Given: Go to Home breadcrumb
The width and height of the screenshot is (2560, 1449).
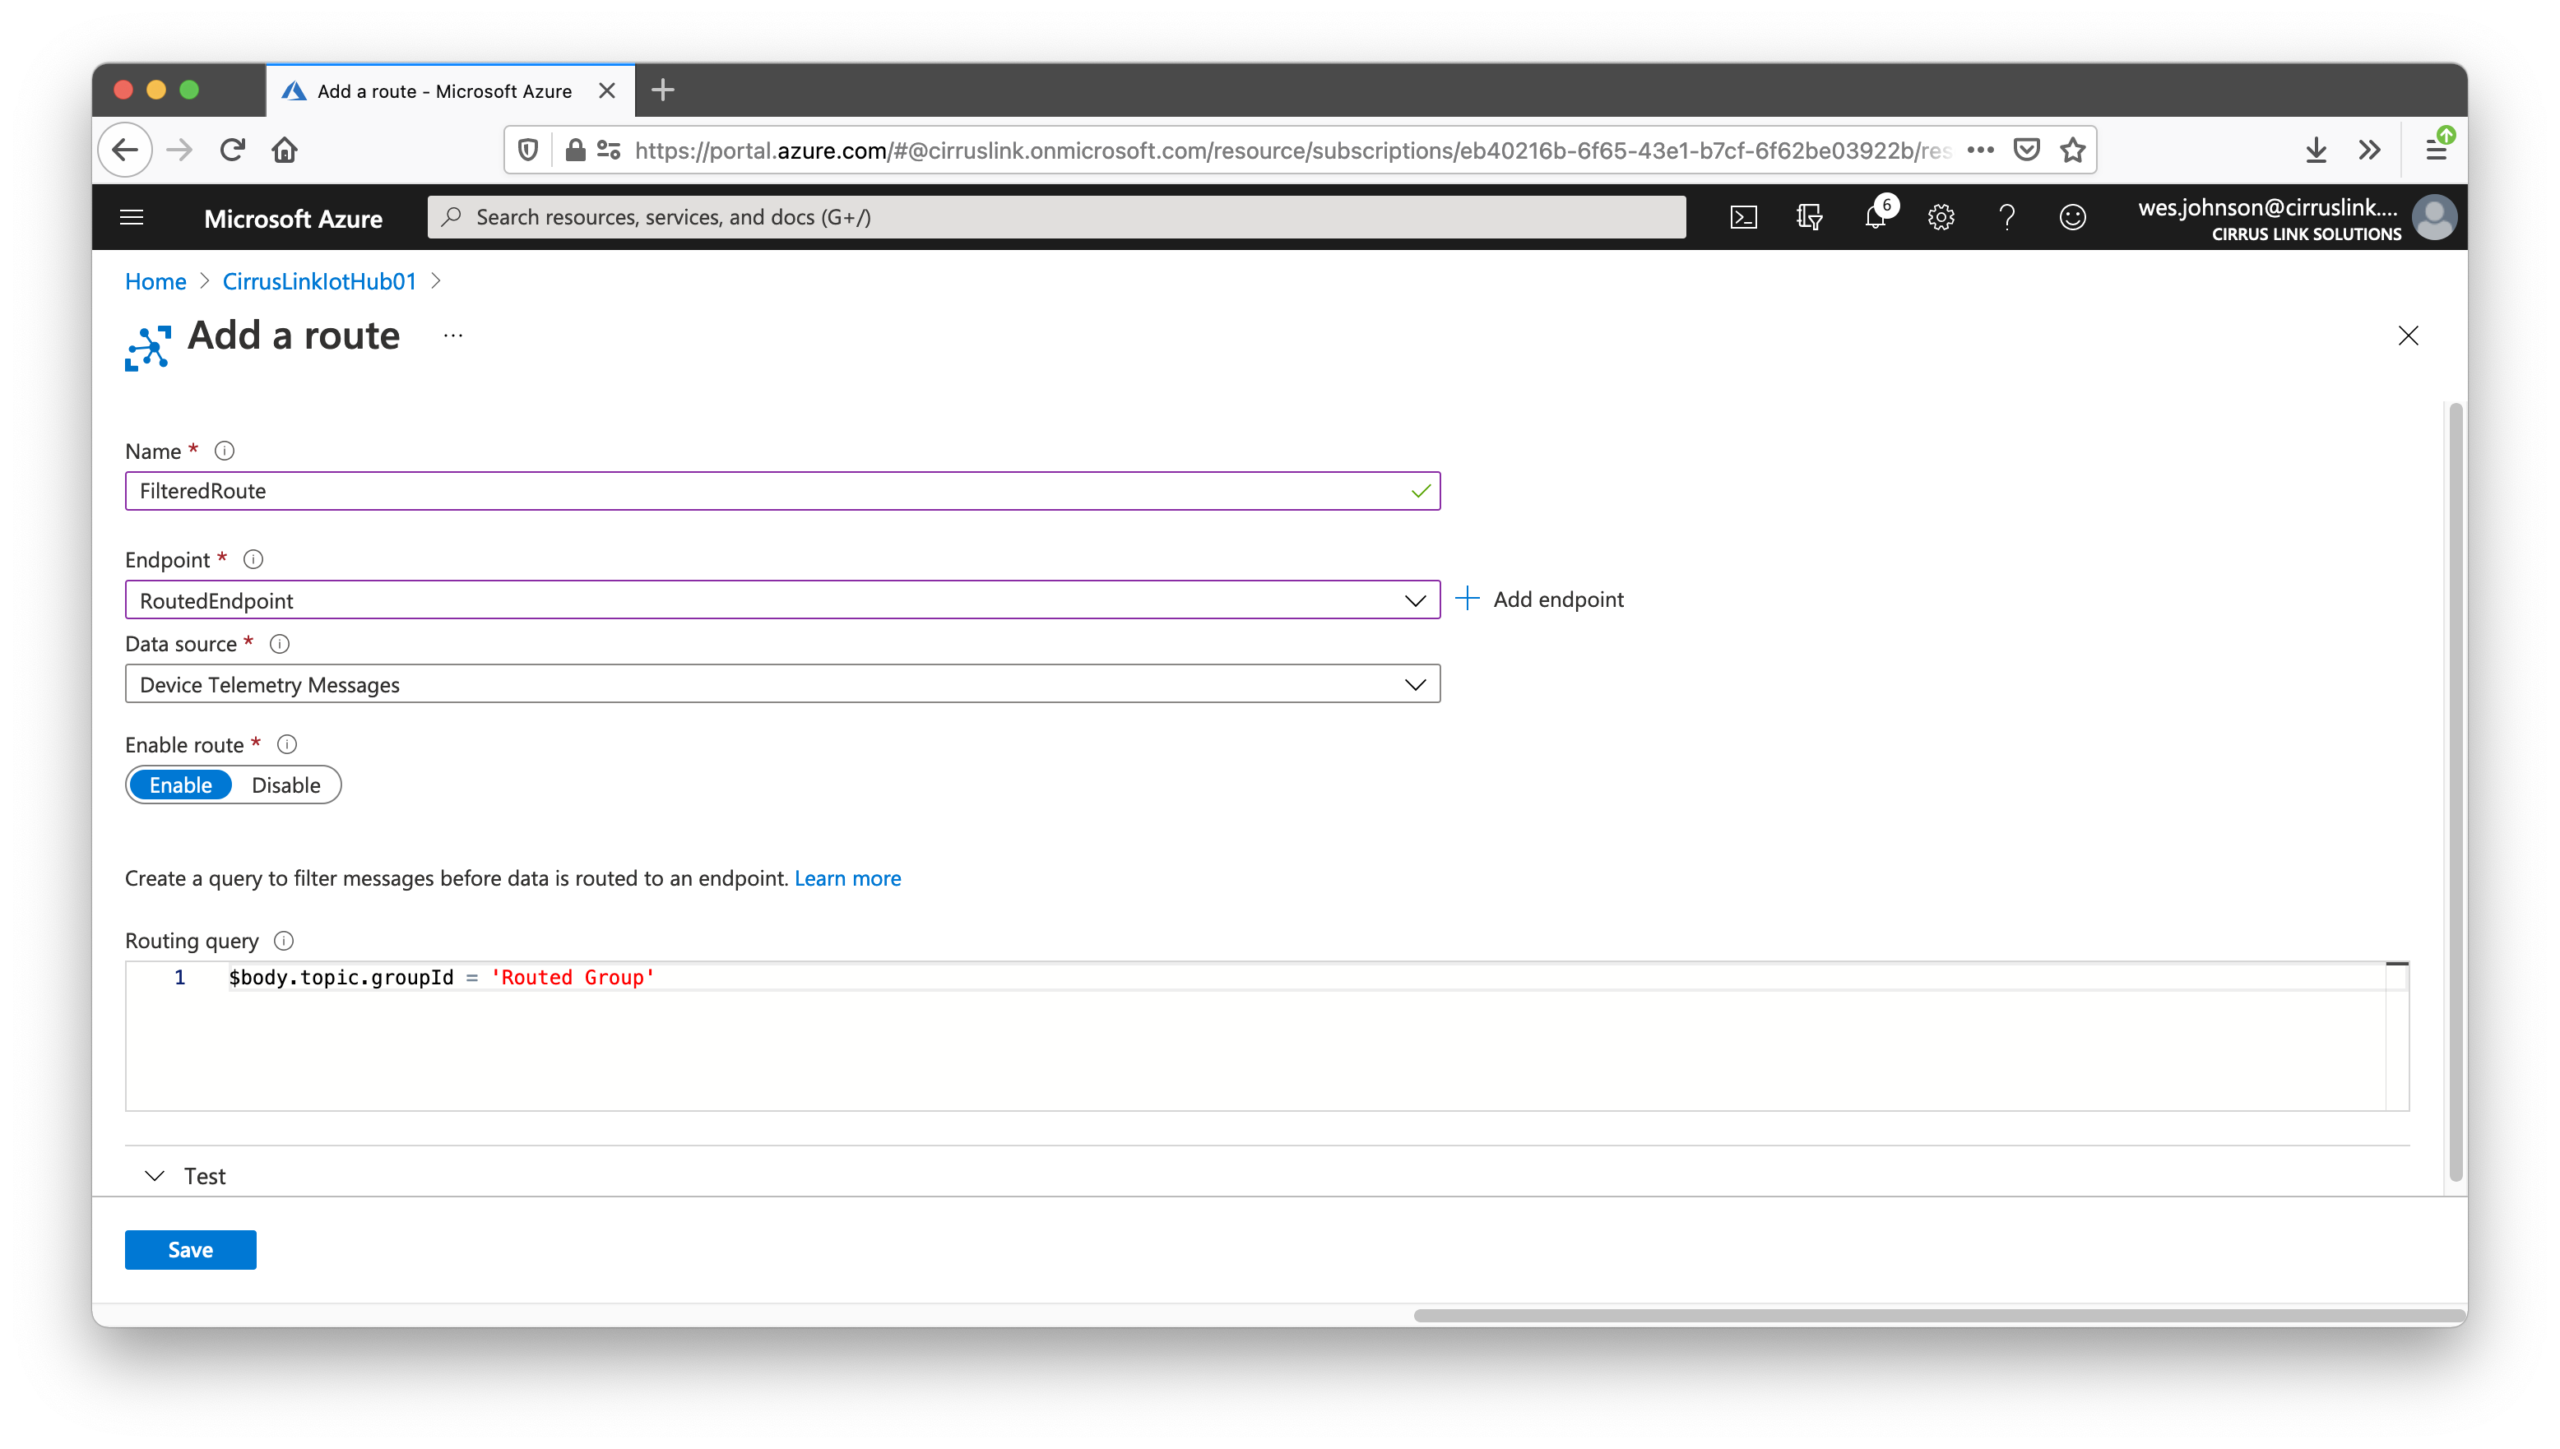Looking at the screenshot, I should tap(155, 281).
